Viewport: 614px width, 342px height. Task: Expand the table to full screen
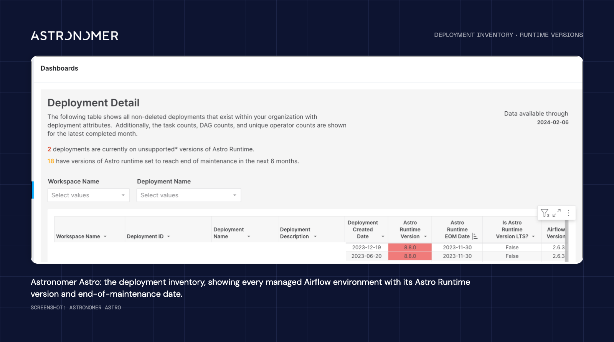[557, 213]
